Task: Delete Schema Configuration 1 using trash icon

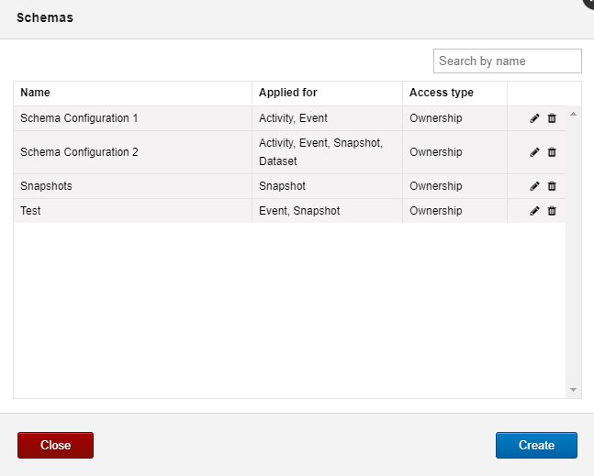Action: tap(552, 118)
